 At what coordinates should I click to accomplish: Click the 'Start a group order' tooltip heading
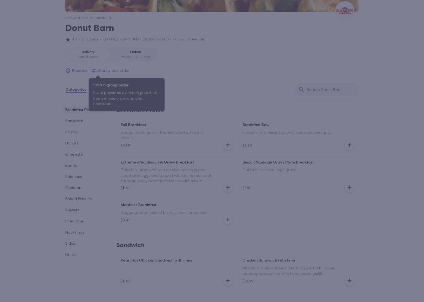(x=111, y=85)
